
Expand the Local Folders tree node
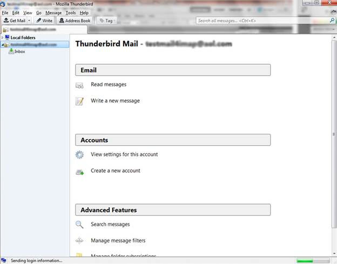(3, 37)
